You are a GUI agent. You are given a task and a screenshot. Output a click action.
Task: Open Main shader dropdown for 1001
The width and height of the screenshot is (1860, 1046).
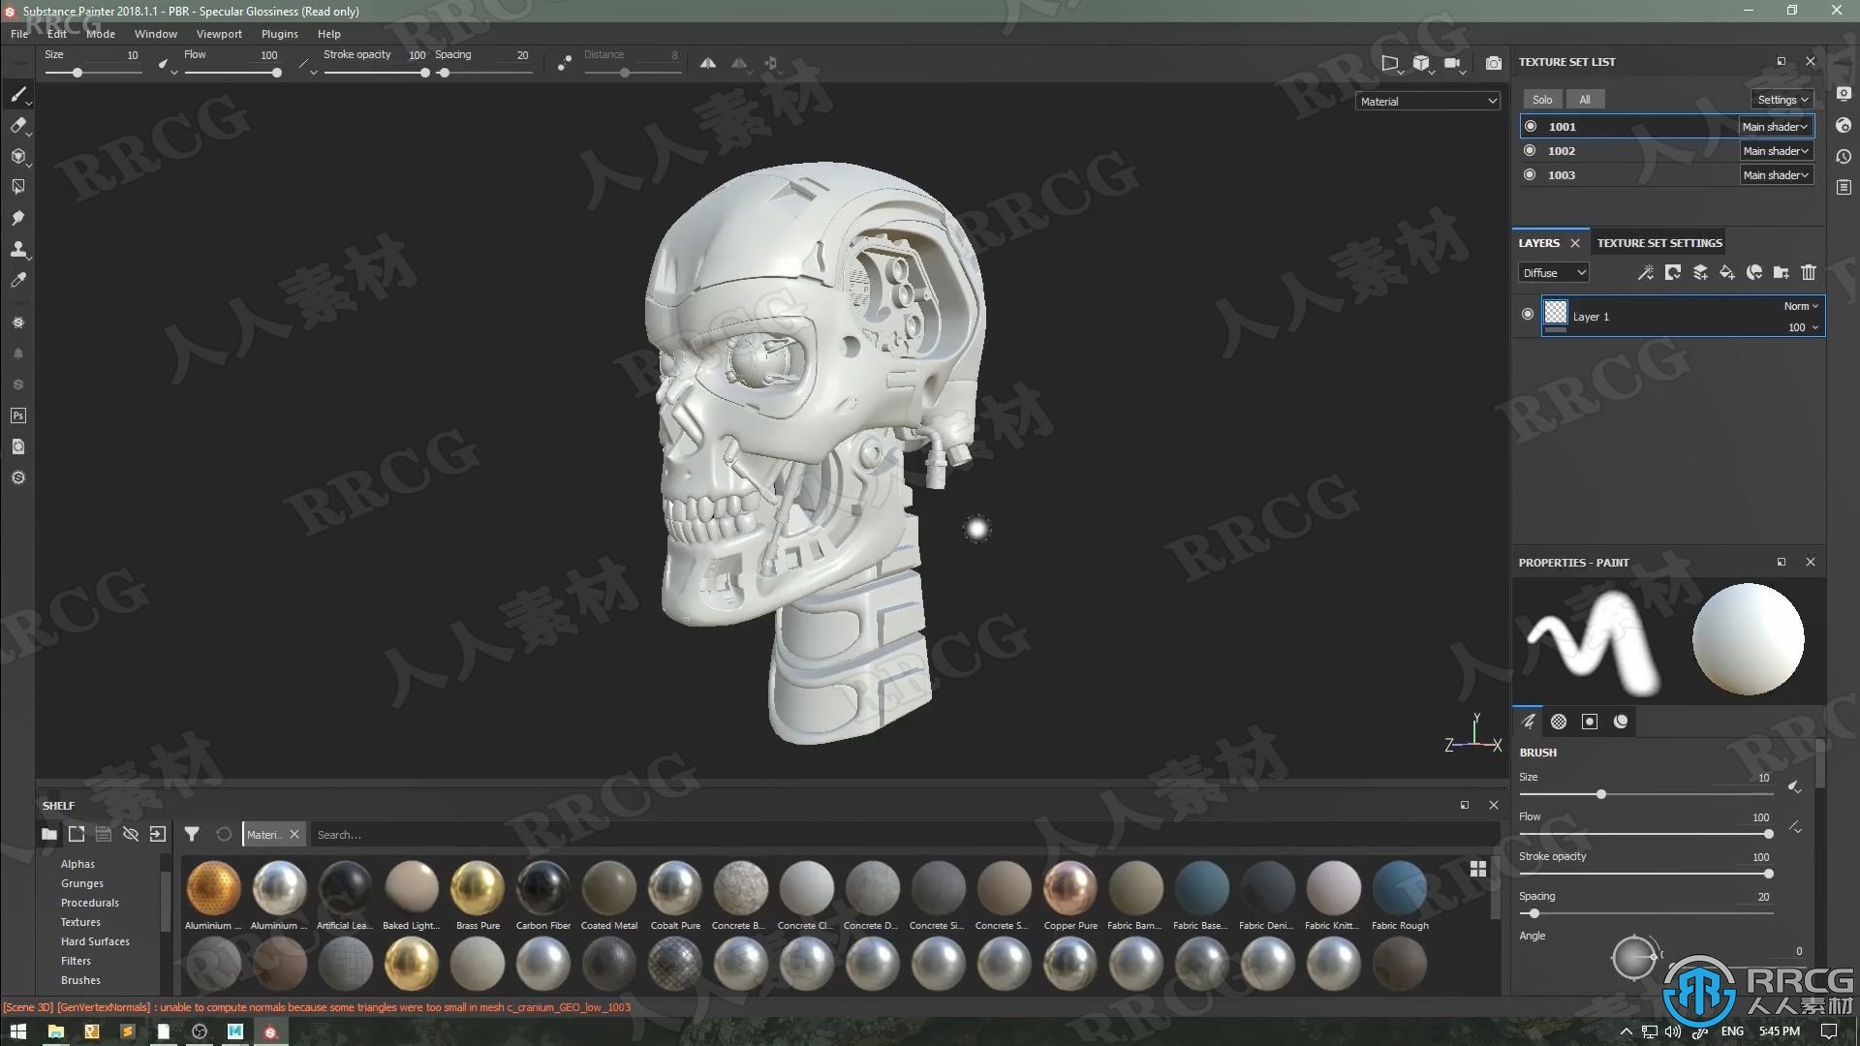(1775, 126)
